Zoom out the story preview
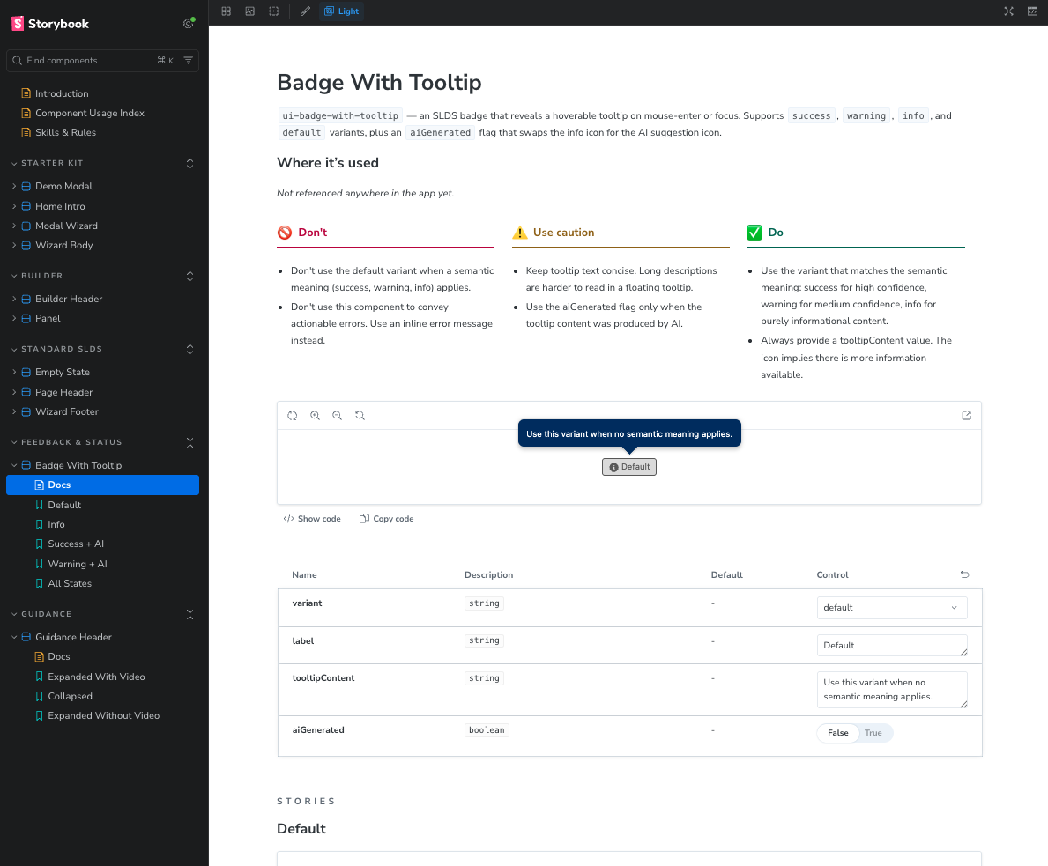The height and width of the screenshot is (866, 1048). (x=338, y=416)
